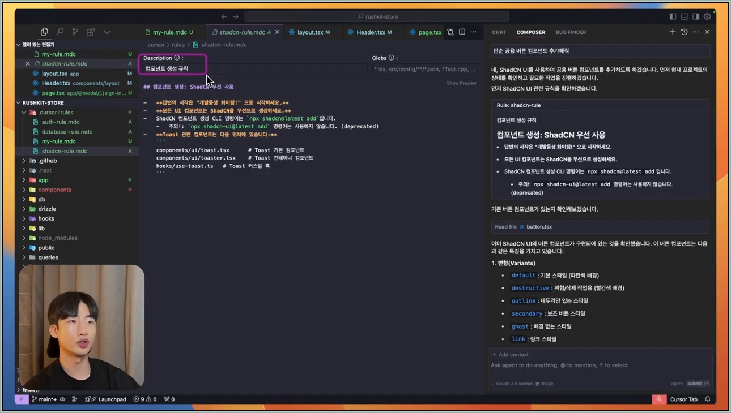Image resolution: width=731 pixels, height=413 pixels.
Task: Open Launchpad in status bar
Action: click(106, 399)
